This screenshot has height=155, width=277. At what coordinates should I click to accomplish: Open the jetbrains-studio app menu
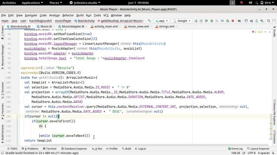pos(85,3)
